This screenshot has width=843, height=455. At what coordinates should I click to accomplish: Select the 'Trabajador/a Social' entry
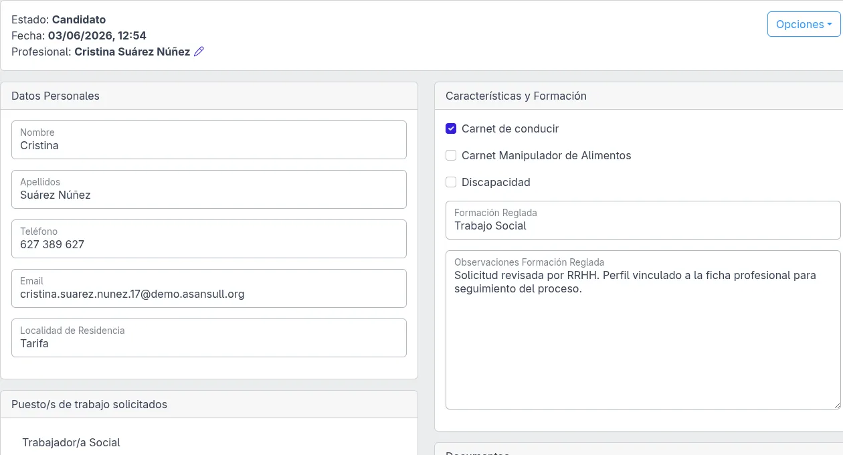71,442
